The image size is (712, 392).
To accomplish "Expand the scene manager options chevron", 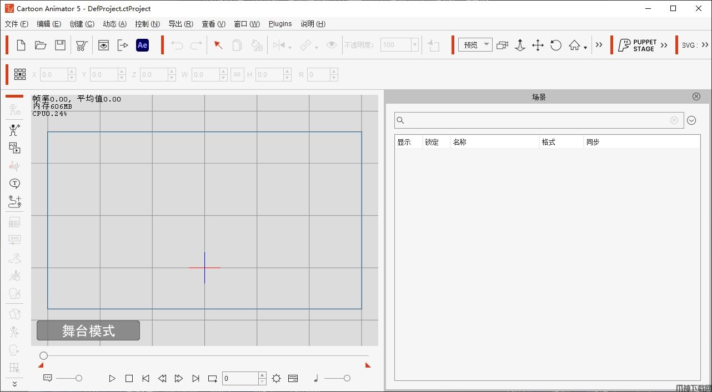I will (x=691, y=120).
